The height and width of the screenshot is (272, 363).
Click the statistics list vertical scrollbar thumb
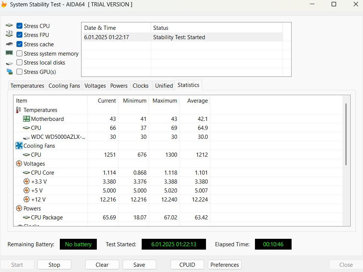(x=346, y=134)
